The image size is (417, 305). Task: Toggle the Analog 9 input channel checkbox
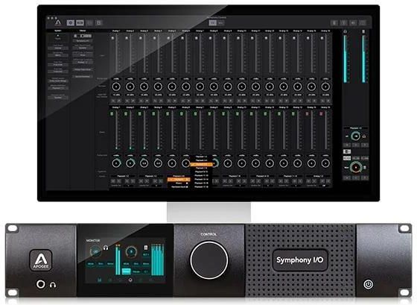pyautogui.click(x=224, y=38)
